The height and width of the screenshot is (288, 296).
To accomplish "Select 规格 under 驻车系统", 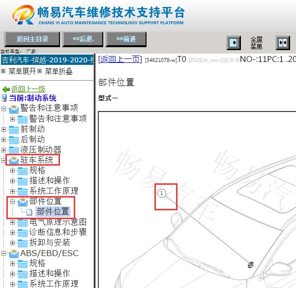I will 37,170.
